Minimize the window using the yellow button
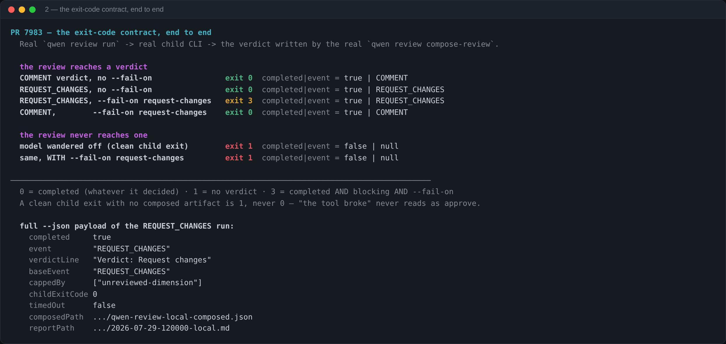726x344 pixels. [22, 10]
